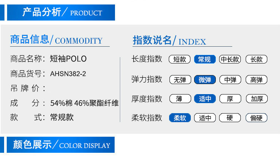Choose 中长款 length pill
Screen dimensions: 280x158
pos(230,59)
